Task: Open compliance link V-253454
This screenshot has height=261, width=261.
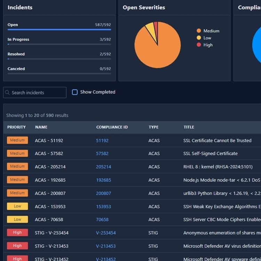Action: tap(106, 233)
